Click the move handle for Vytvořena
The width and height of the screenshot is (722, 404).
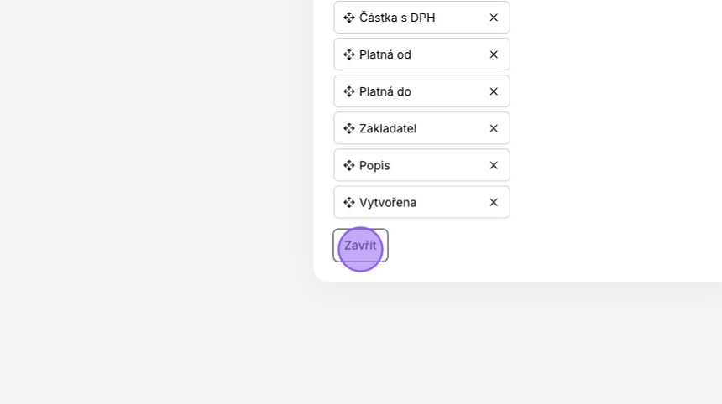[349, 203]
